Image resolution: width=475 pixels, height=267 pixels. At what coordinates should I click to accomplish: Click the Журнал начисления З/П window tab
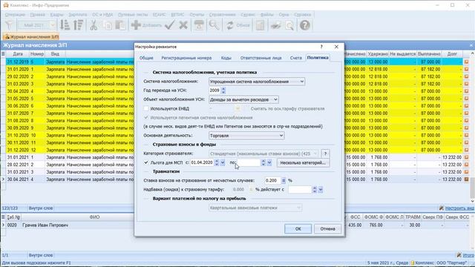pos(31,36)
